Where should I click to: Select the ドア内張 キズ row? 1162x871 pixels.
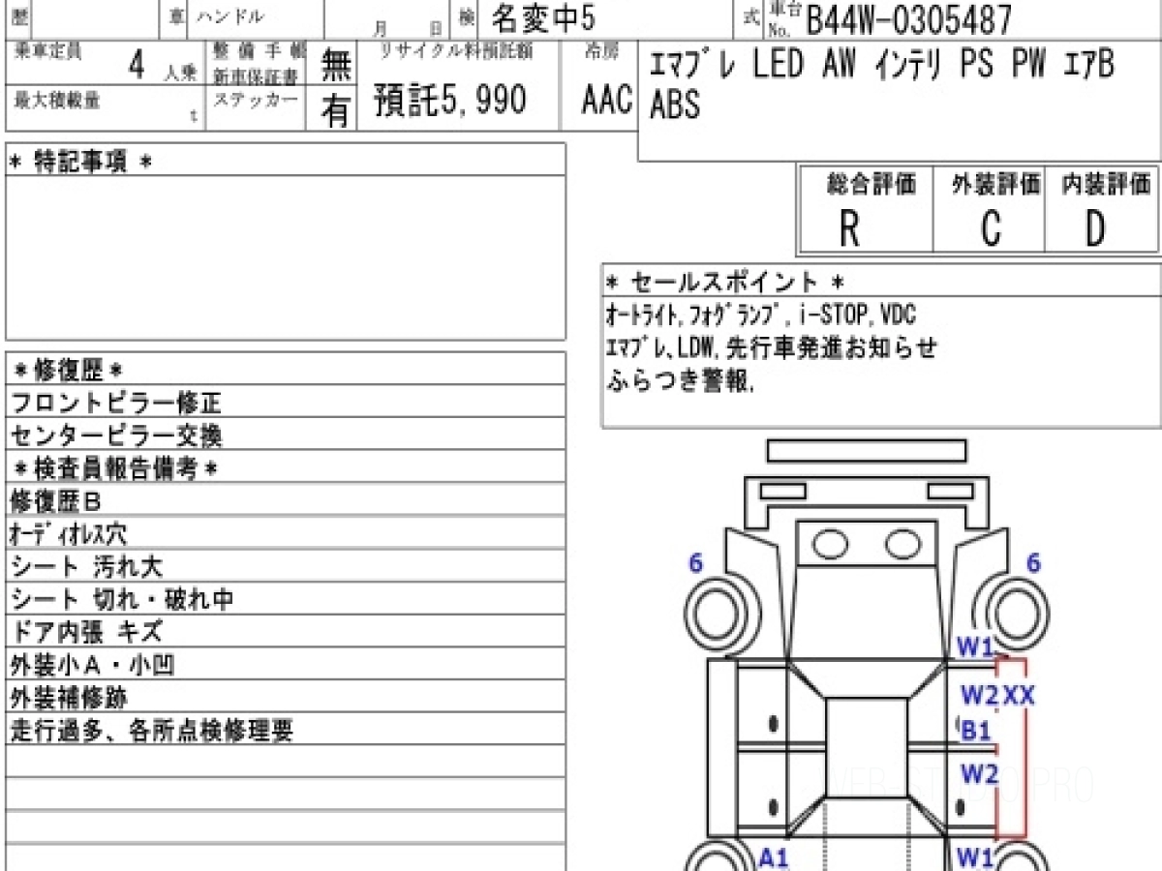tap(286, 632)
